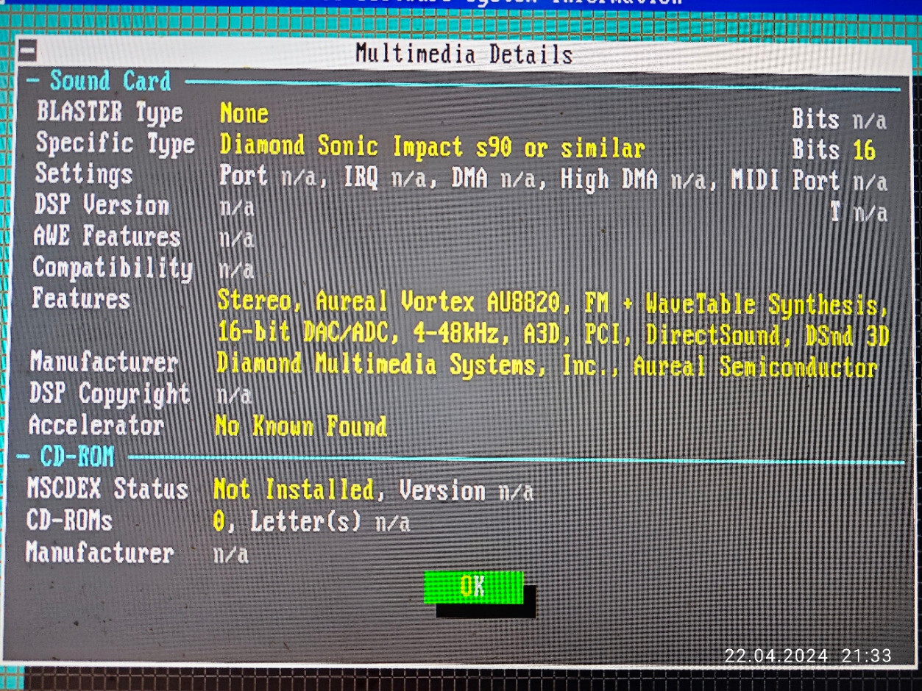
Task: Select the Sound Card section heading
Action: pyautogui.click(x=110, y=81)
